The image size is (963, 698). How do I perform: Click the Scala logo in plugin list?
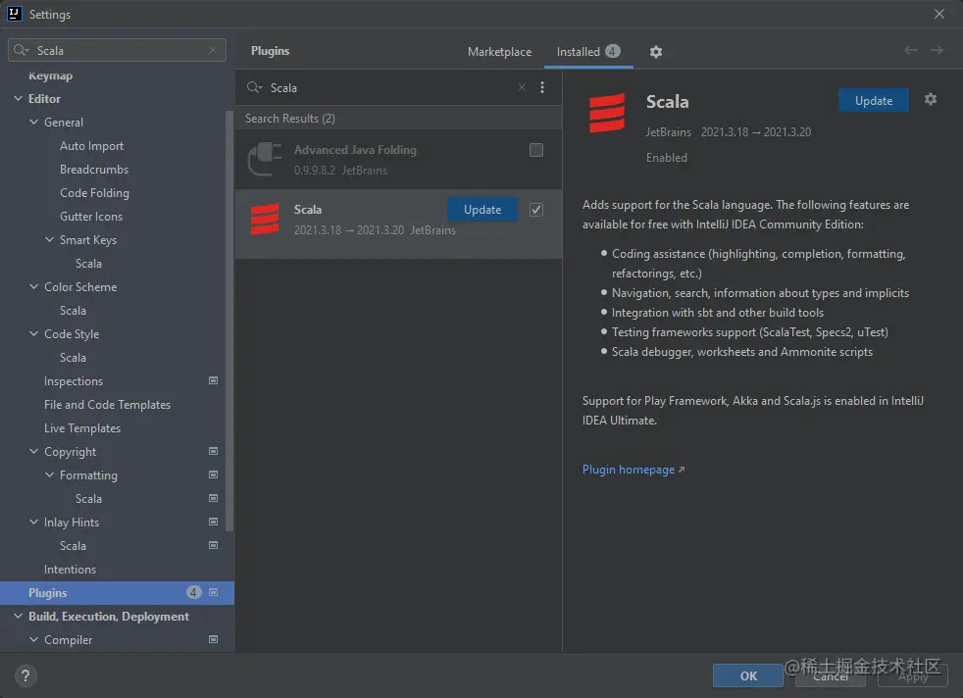(x=265, y=220)
